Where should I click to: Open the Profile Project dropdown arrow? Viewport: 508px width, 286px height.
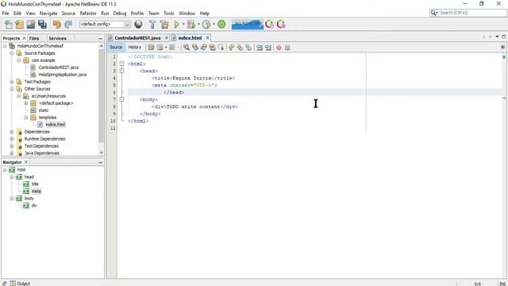coord(214,25)
